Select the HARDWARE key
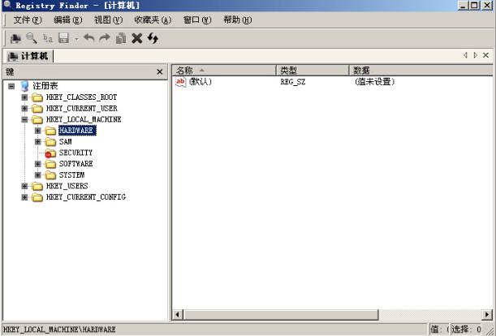Viewport: 496px width, 336px height. pos(77,131)
